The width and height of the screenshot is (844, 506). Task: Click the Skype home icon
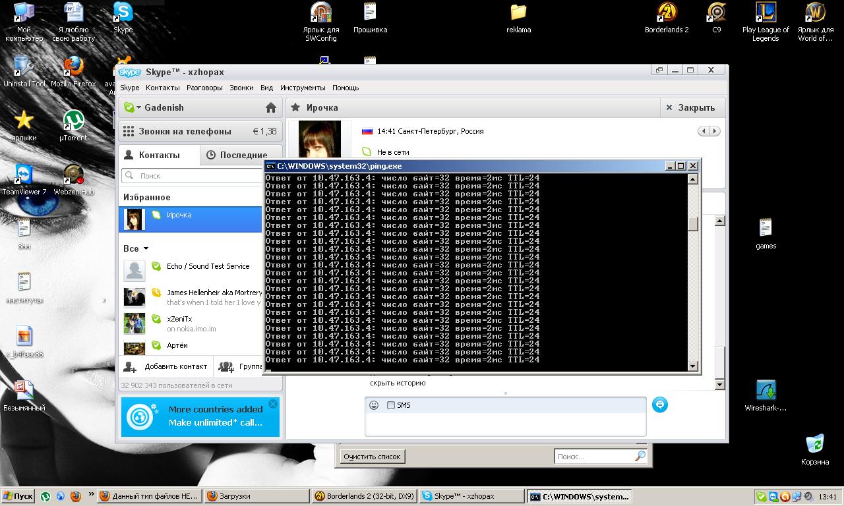(x=270, y=107)
